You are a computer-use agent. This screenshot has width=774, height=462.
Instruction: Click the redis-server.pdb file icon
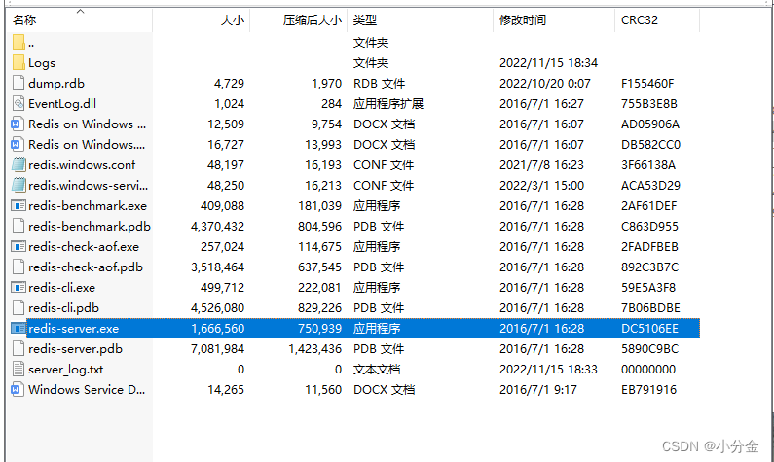point(18,348)
